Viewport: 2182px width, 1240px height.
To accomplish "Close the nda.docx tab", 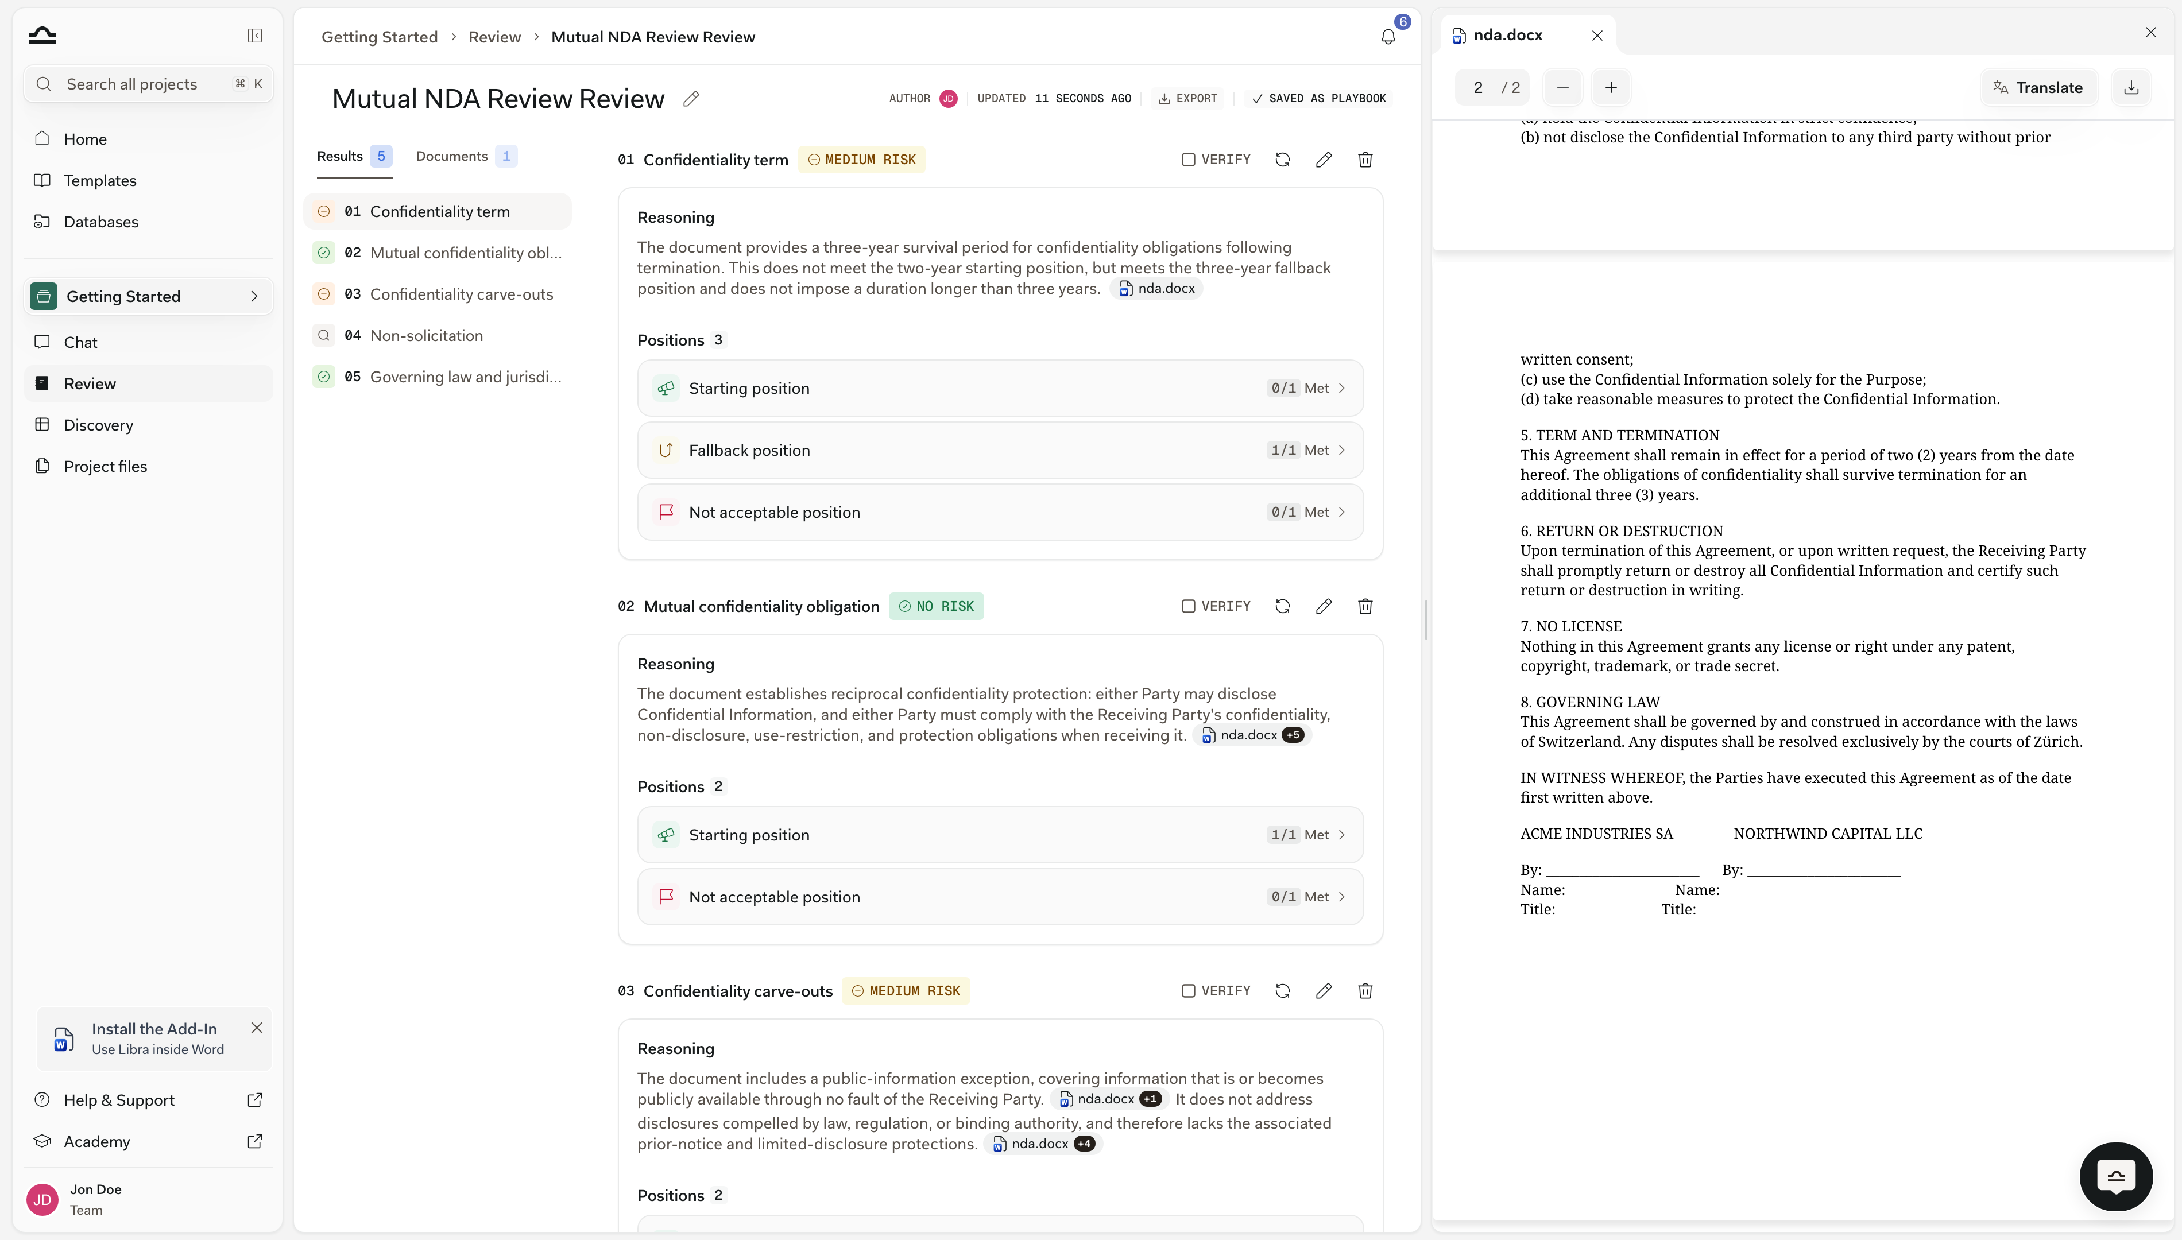I will pos(1598,36).
